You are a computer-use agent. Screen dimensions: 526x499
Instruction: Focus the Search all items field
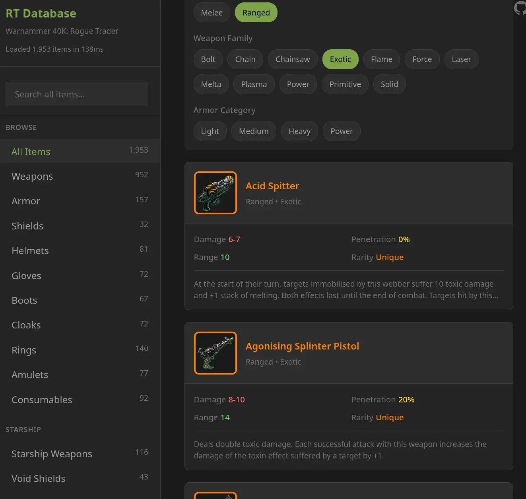click(77, 94)
